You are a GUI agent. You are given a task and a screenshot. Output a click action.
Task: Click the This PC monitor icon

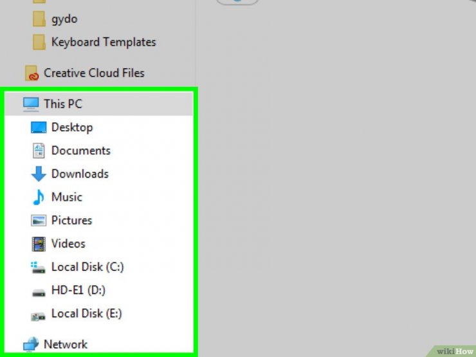(31, 104)
